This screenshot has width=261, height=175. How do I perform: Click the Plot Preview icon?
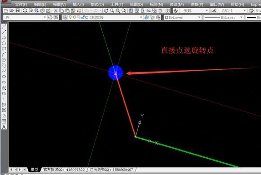30,10
